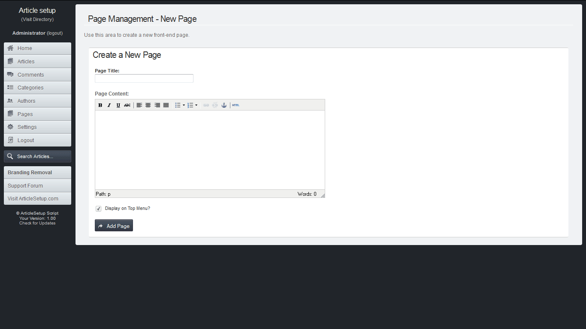This screenshot has width=586, height=329.
Task: Click the Page Title input field
Action: [144, 78]
